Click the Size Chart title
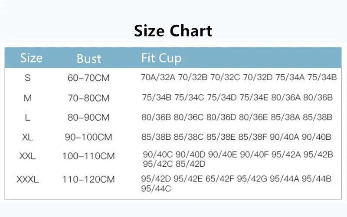347x217 pixels. 173,31
